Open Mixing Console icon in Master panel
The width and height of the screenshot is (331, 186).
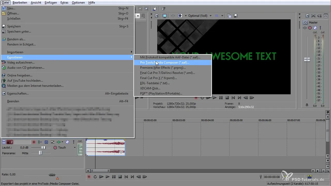pyautogui.click(x=326, y=16)
